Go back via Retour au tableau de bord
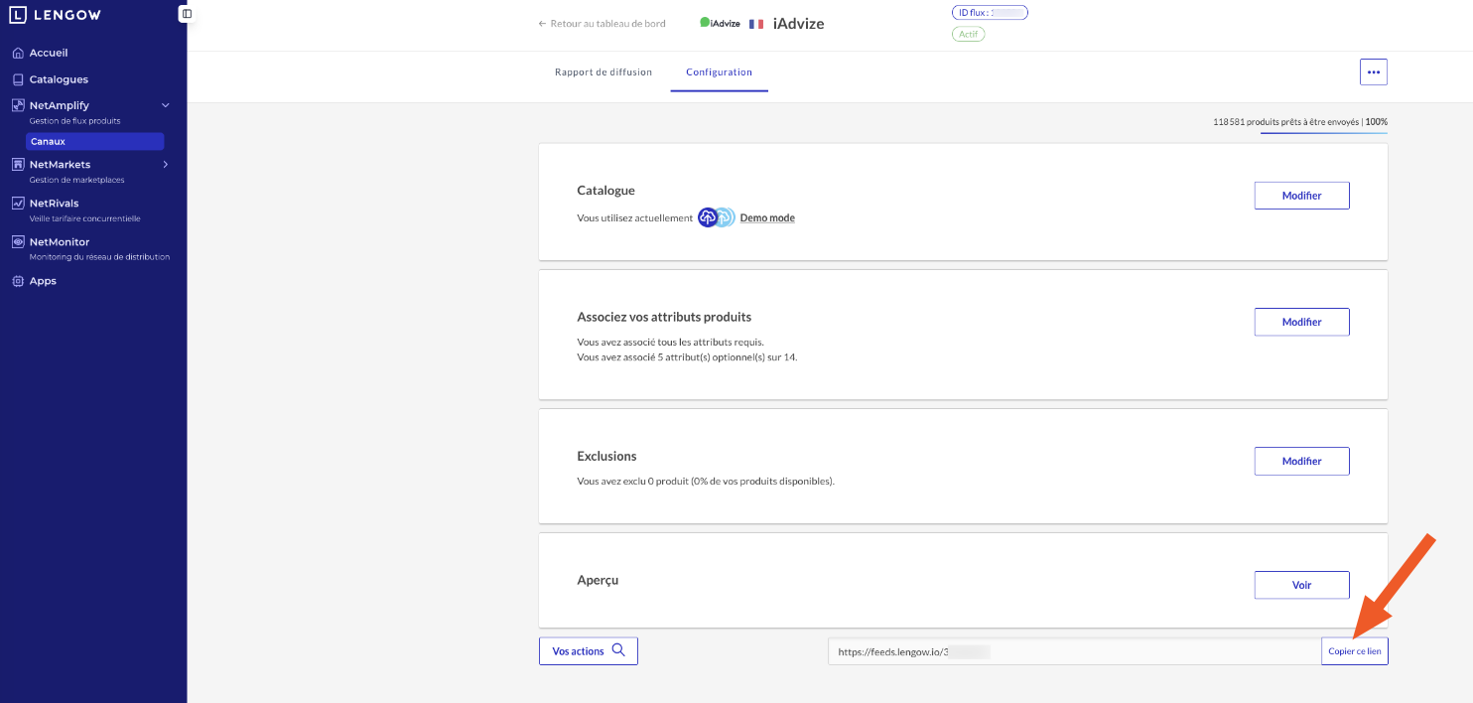The height and width of the screenshot is (703, 1473). pos(602,23)
